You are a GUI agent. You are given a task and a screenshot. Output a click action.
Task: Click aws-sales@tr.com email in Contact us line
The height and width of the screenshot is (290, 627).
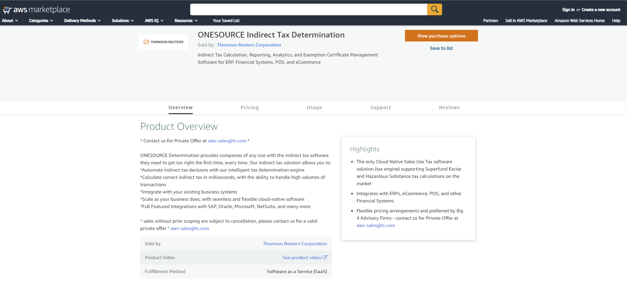click(x=227, y=141)
